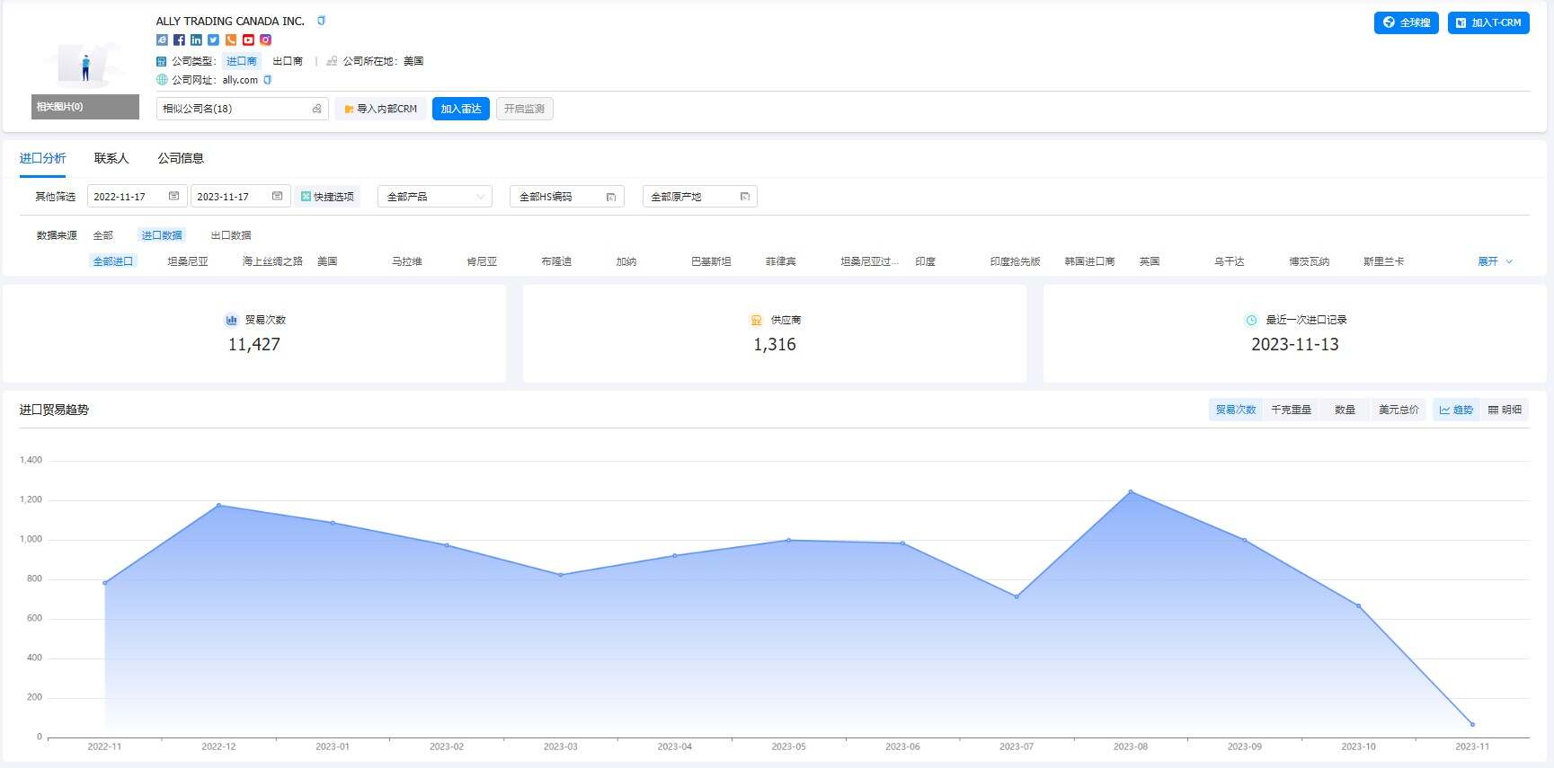This screenshot has height=768, width=1554.
Task: Click the 全球搜 button
Action: (1407, 22)
